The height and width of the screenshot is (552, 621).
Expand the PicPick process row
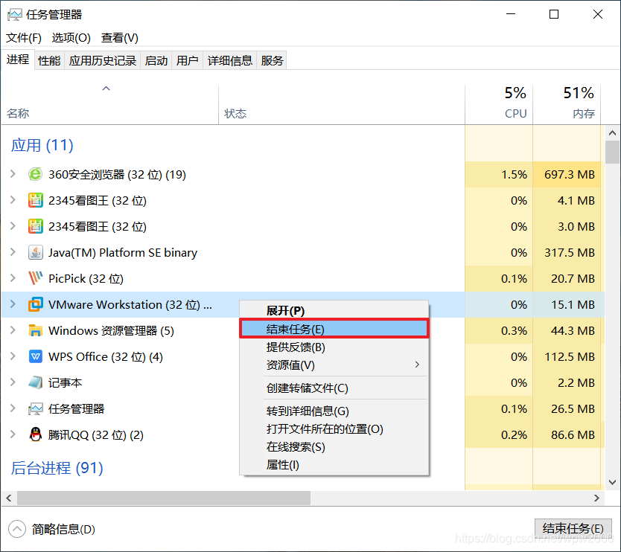coord(13,278)
